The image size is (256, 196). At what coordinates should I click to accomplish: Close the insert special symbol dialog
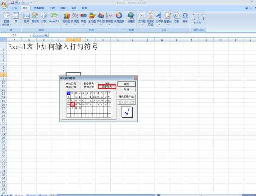135,78
